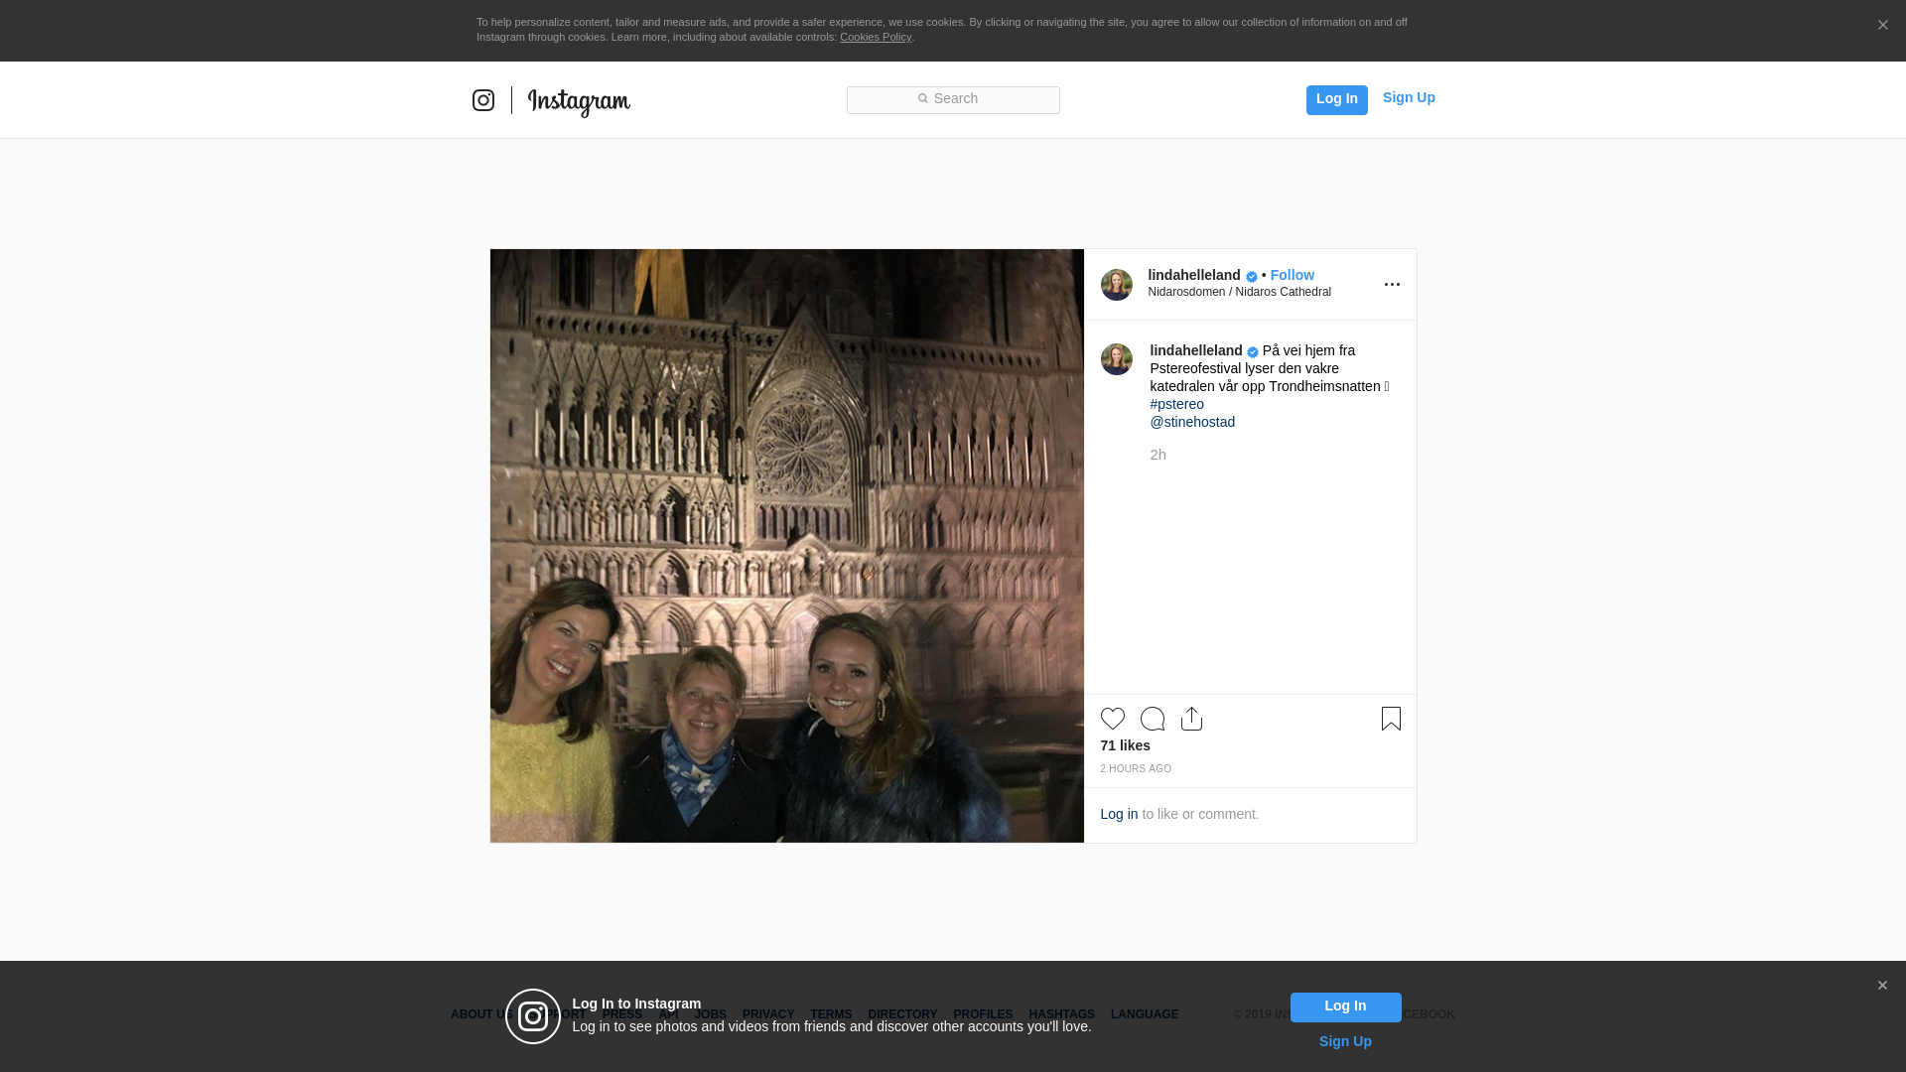Image resolution: width=1906 pixels, height=1072 pixels.
Task: Focus the Search input field
Action: pos(953,99)
